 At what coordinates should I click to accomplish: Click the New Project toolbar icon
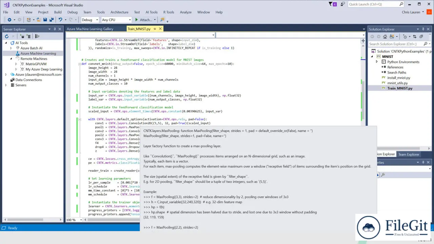[x=29, y=20]
